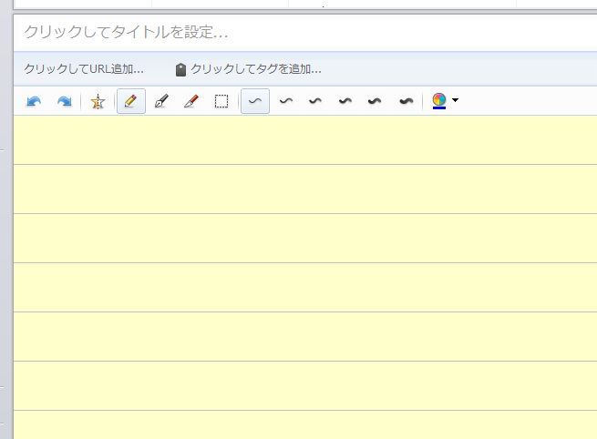Image resolution: width=597 pixels, height=439 pixels.
Task: Click the ink color wheel swatch
Action: [x=439, y=101]
